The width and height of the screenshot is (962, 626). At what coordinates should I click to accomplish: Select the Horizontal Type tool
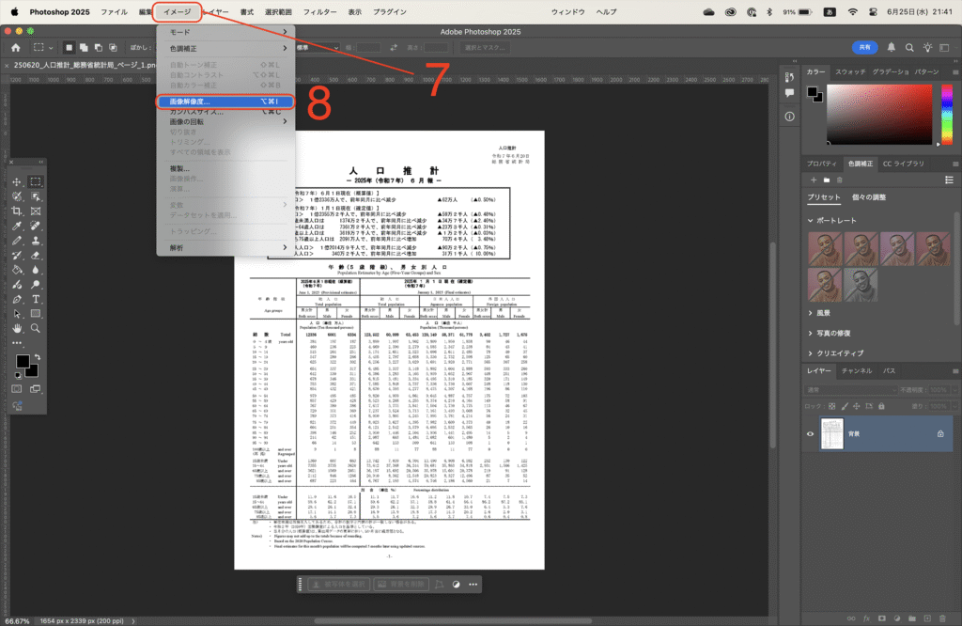pos(36,300)
